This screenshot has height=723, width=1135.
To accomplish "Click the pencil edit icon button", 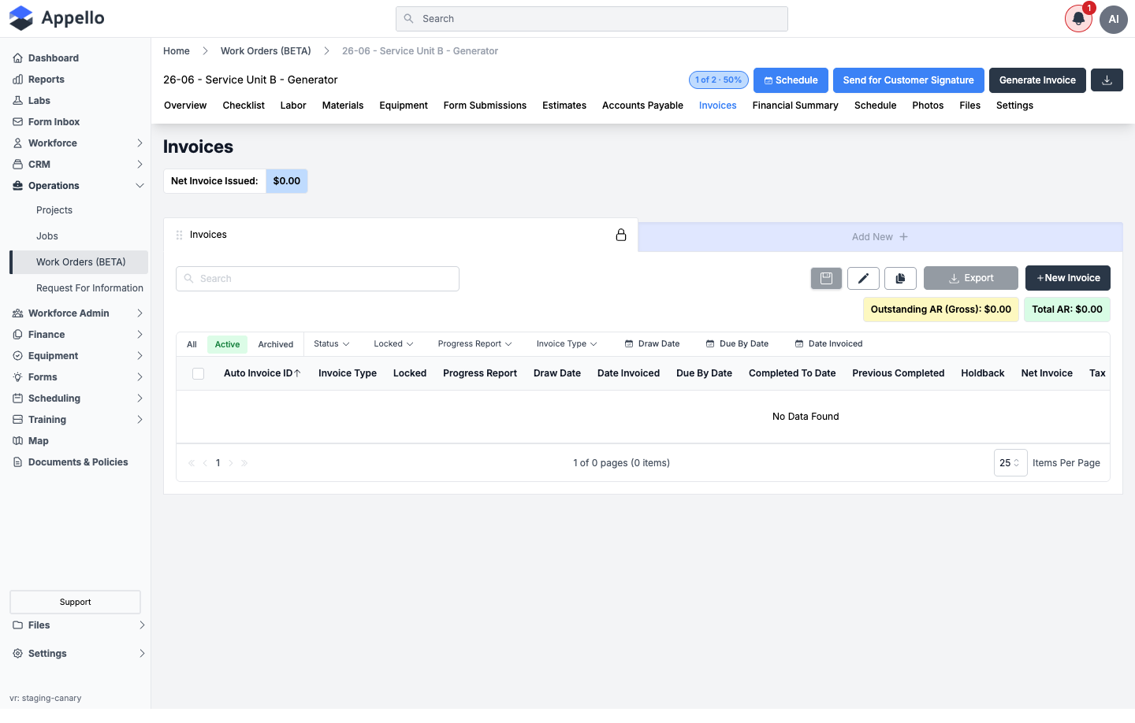I will pyautogui.click(x=863, y=278).
